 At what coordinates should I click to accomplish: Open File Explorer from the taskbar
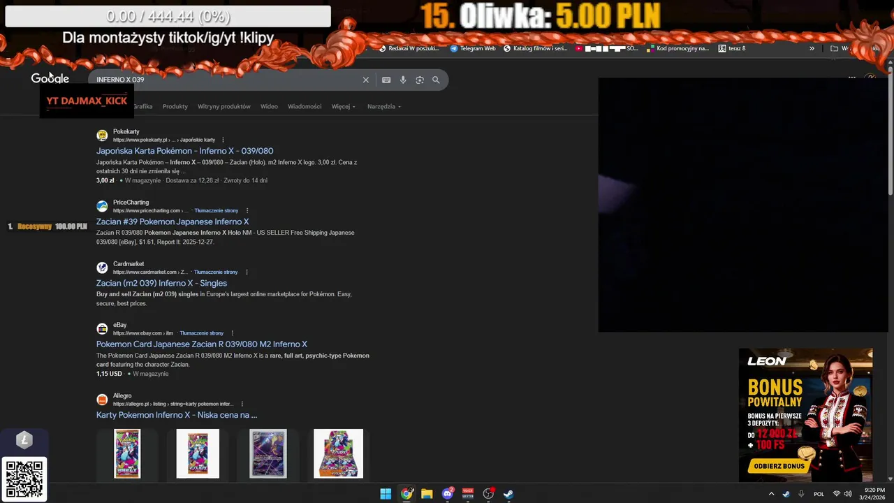click(427, 494)
